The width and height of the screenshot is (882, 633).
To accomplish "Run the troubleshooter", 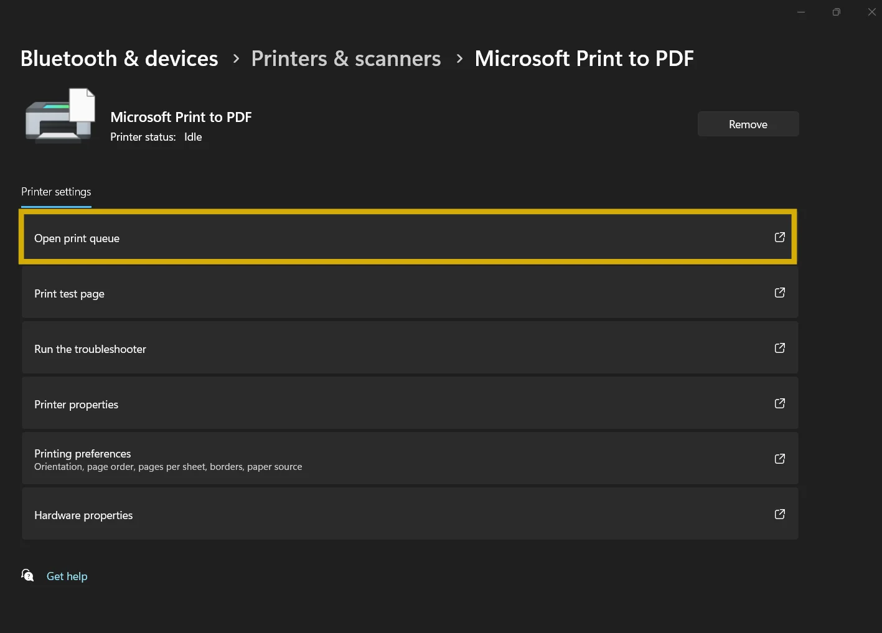I will [x=410, y=348].
